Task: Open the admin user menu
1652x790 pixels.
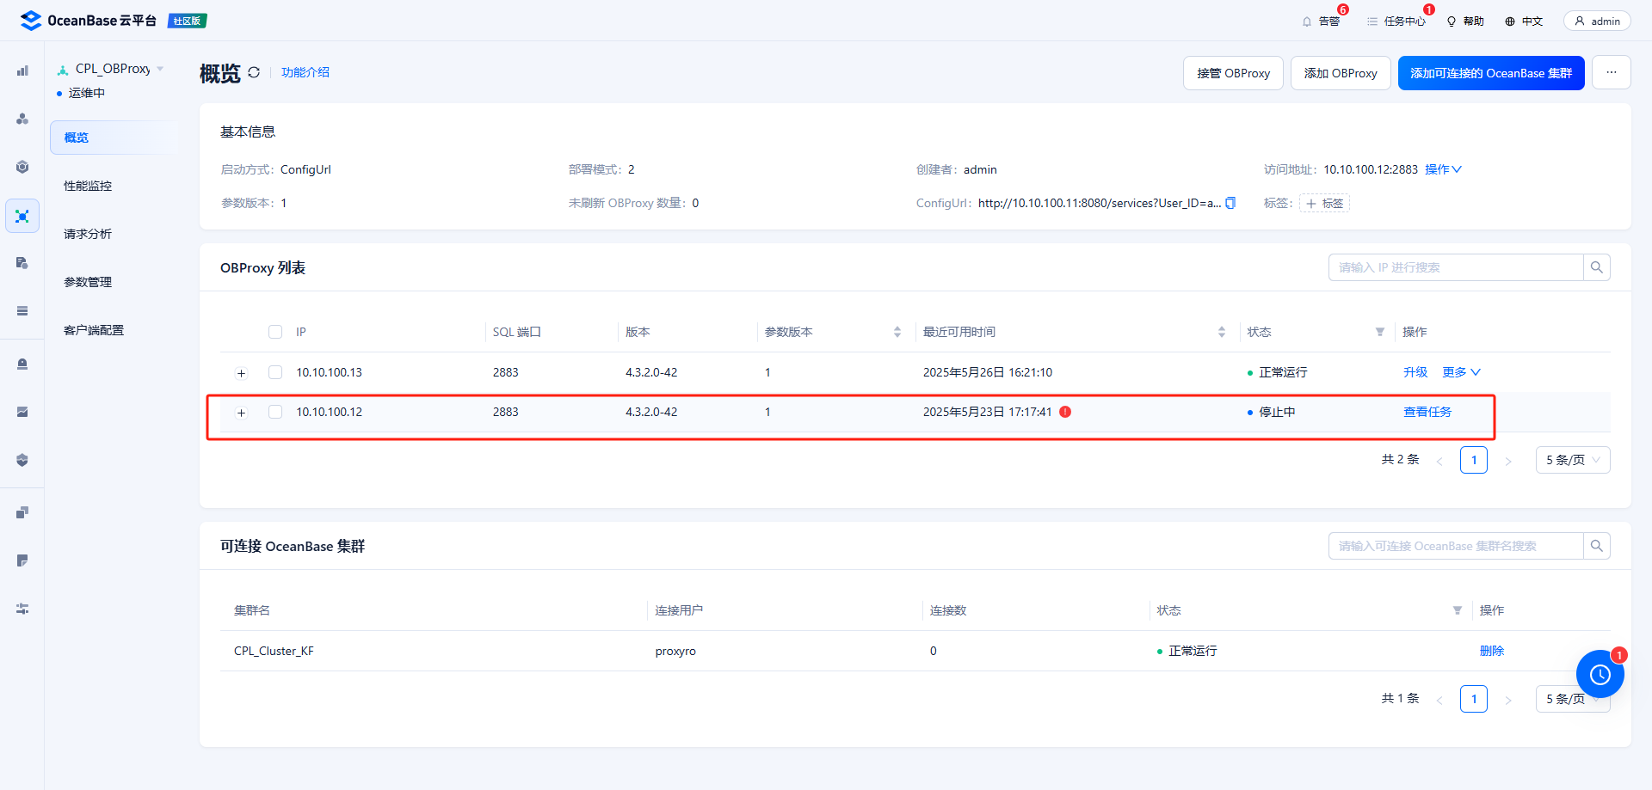Action: (1597, 21)
